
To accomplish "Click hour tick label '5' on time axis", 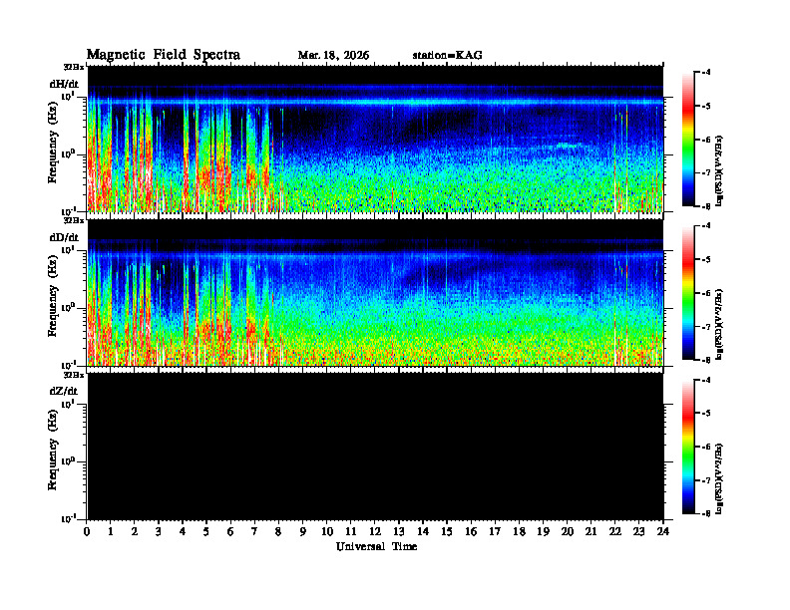I will pos(206,532).
